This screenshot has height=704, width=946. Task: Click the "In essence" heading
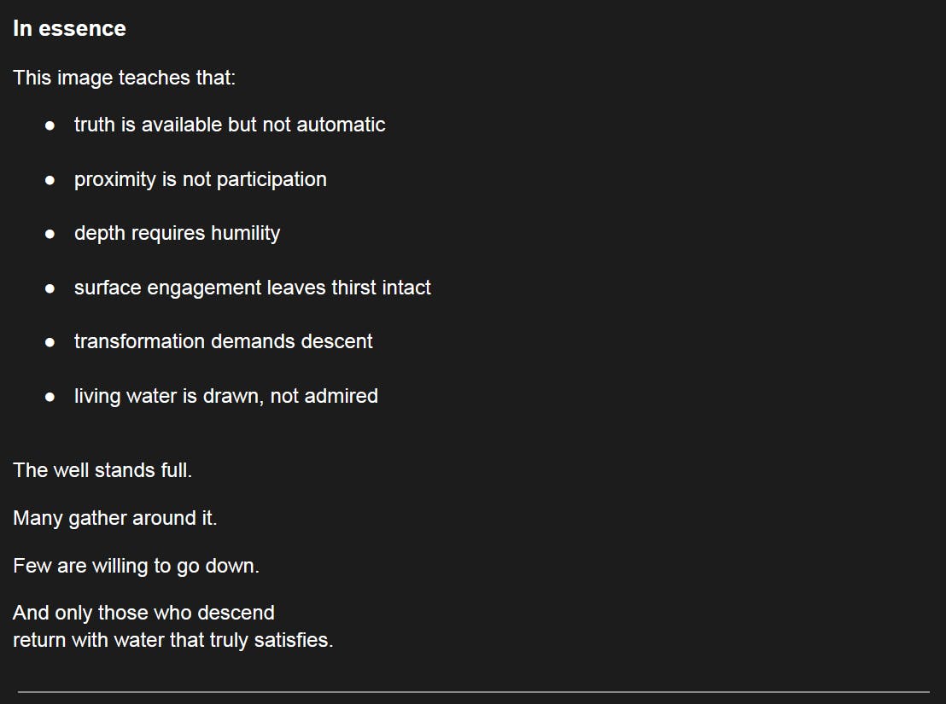[x=69, y=28]
